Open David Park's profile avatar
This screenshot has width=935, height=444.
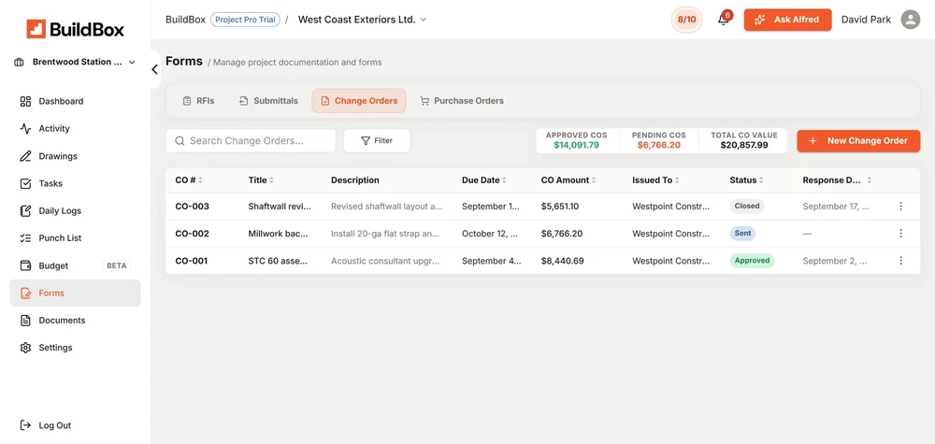tap(910, 20)
